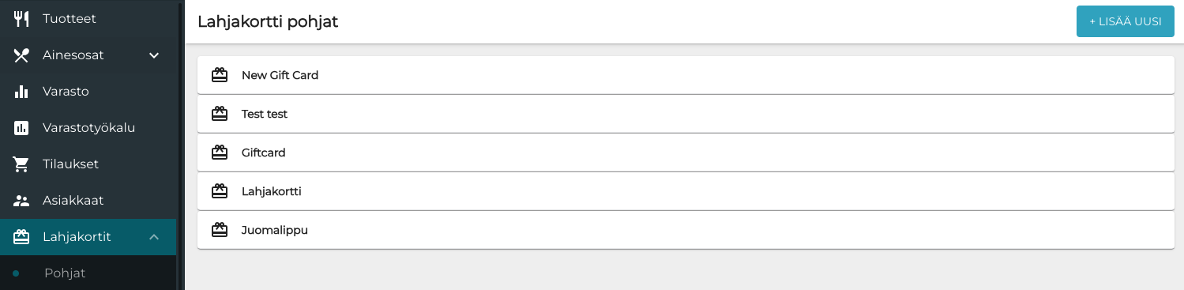Click the sidebar vertical scrollbar
The image size is (1184, 290).
point(181,145)
